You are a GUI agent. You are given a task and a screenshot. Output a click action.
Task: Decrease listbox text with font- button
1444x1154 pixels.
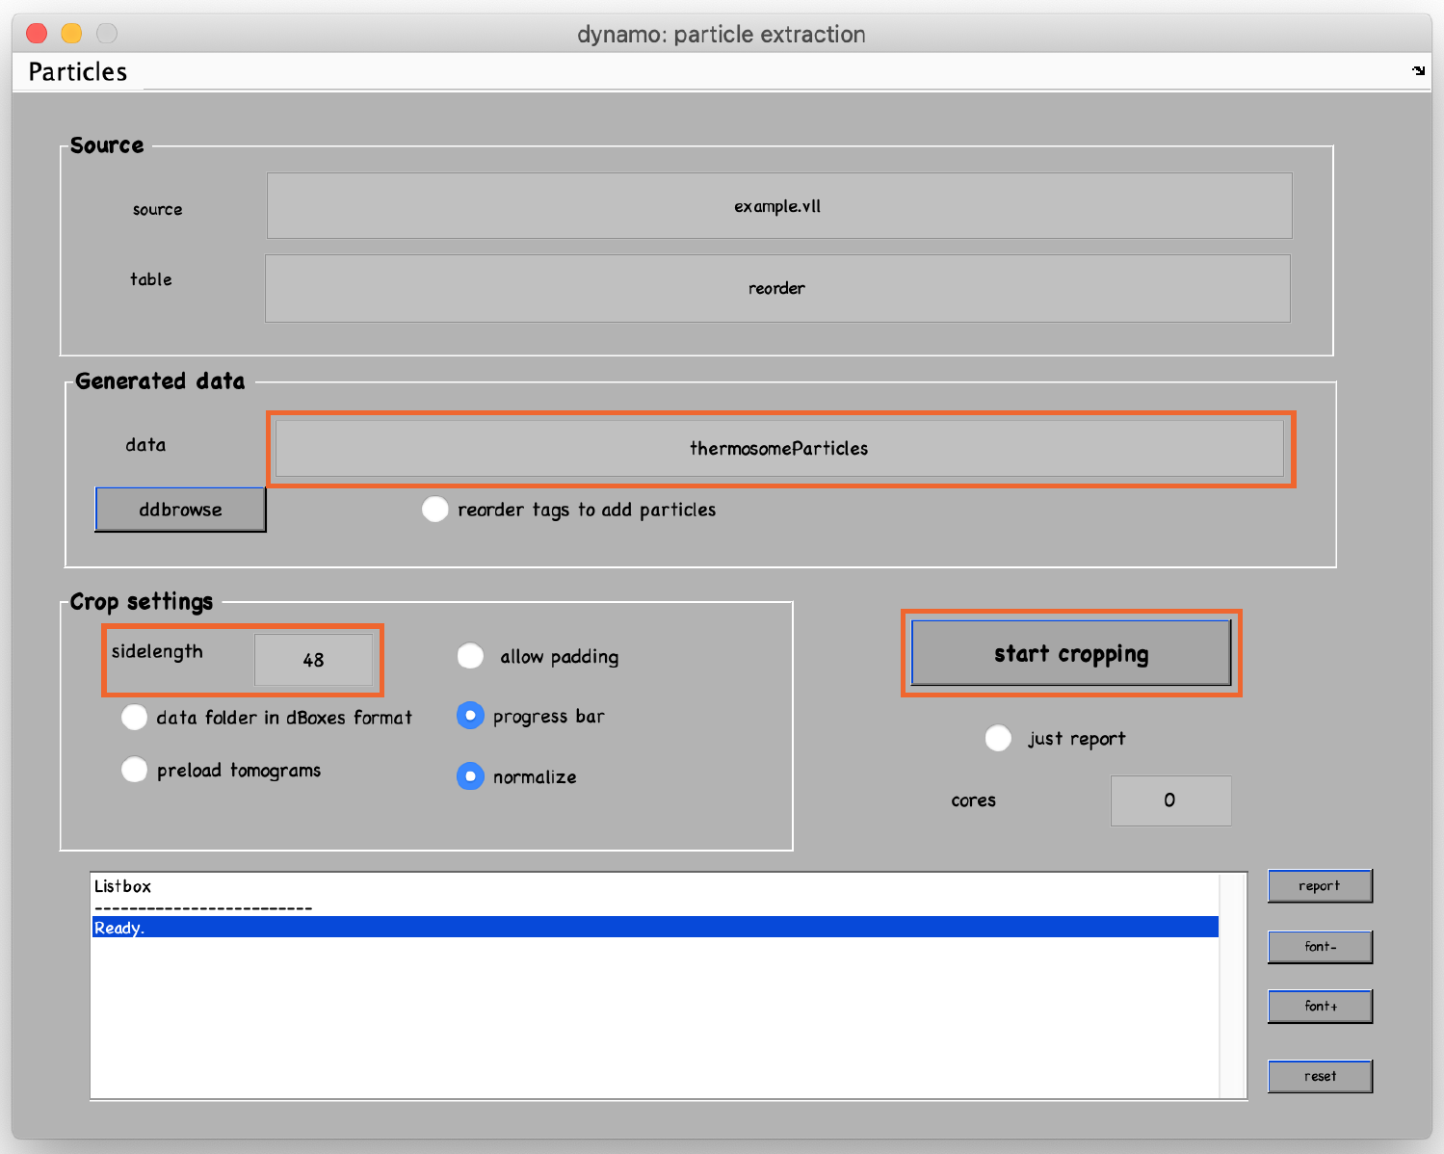pyautogui.click(x=1320, y=947)
